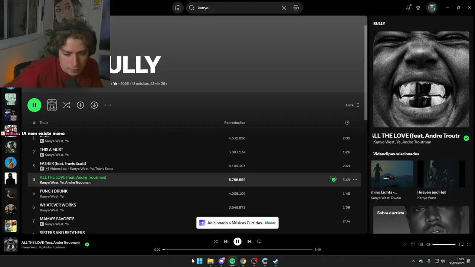Open the Andre Troutman link in track 4 row
Image resolution: width=475 pixels, height=267 pixels.
[78, 182]
